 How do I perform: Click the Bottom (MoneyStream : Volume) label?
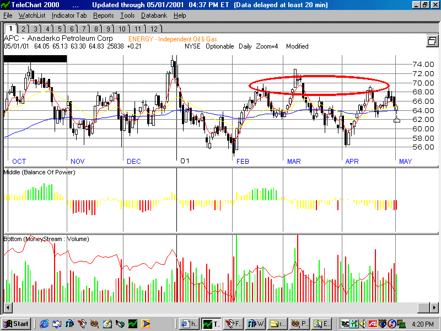tap(46, 239)
